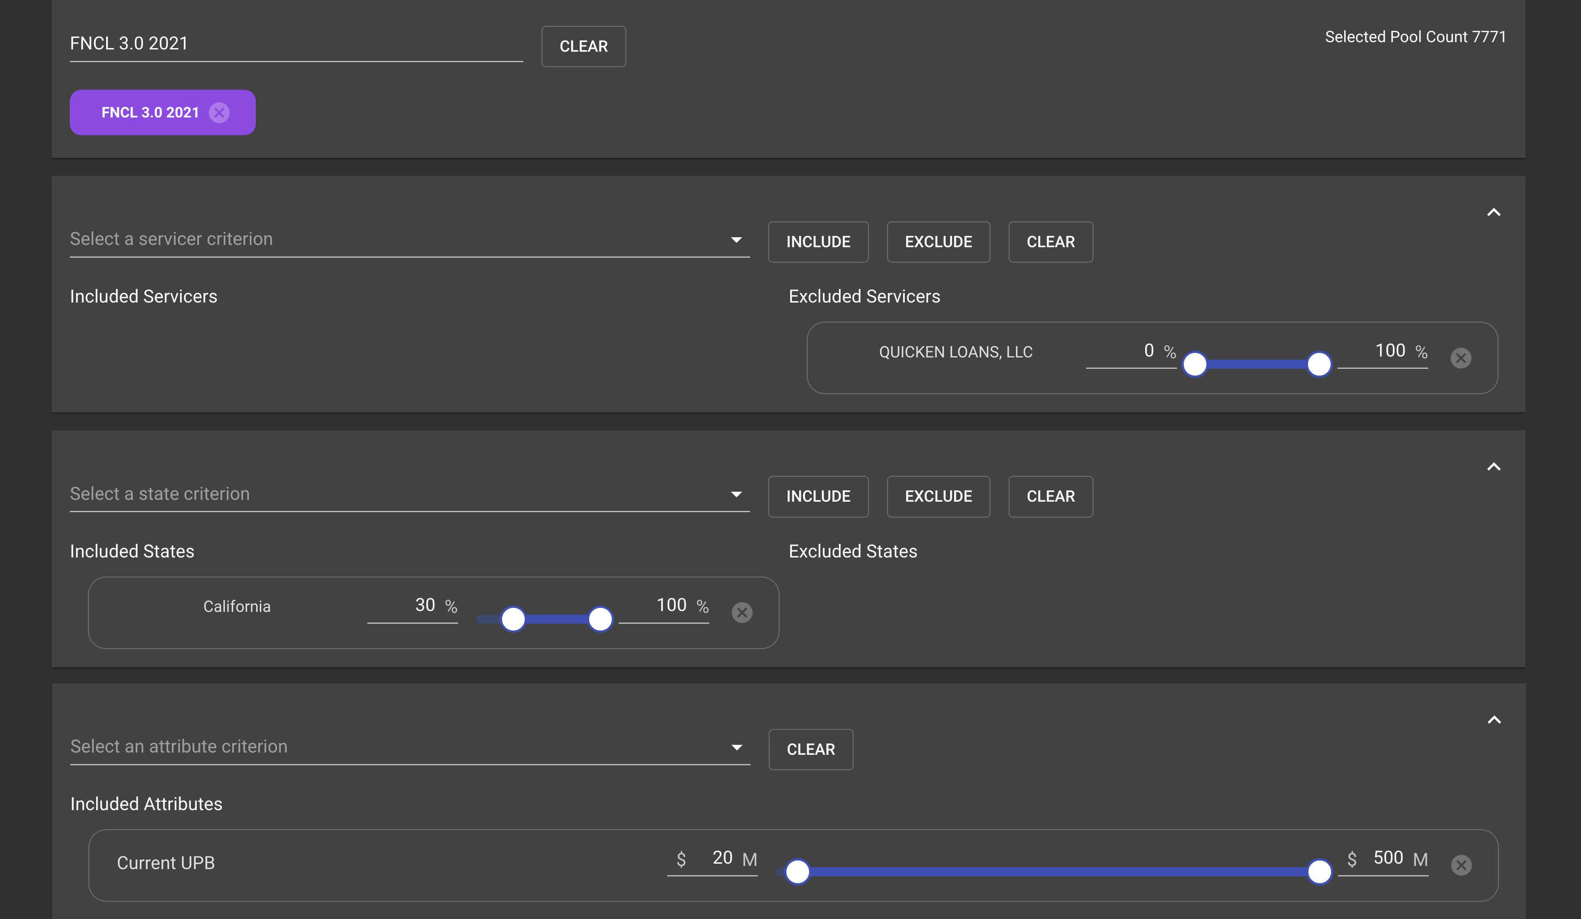Viewport: 1581px width, 919px height.
Task: Click the Selected Pool Count 7771 text
Action: coord(1415,37)
